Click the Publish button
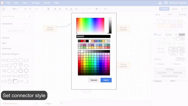This screenshot has height=106, width=188. 164,9
